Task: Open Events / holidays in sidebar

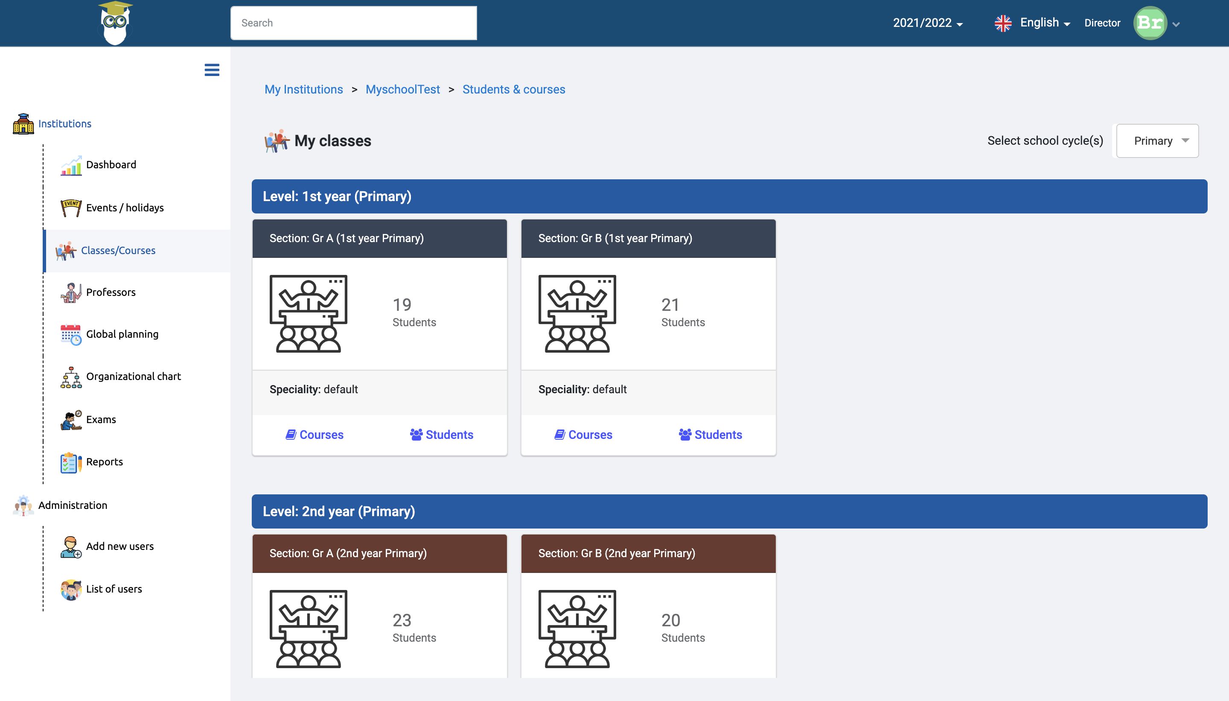Action: coord(125,207)
